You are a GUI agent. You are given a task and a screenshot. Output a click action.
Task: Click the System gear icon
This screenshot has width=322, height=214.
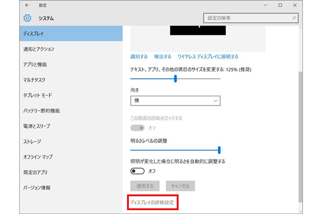pyautogui.click(x=27, y=18)
